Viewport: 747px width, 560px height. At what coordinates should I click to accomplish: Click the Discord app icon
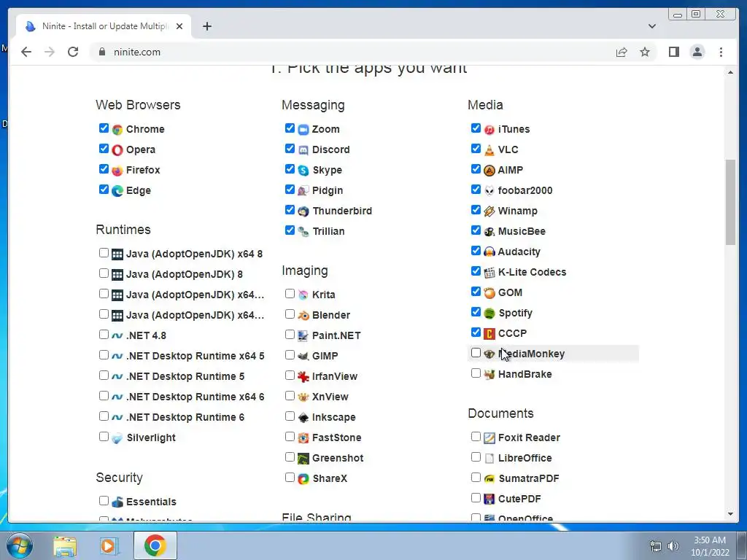click(303, 150)
